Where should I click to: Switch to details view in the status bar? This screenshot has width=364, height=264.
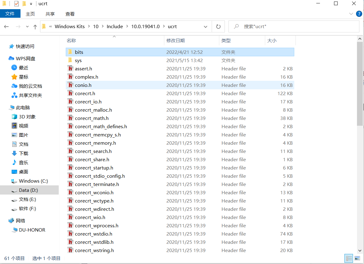pyautogui.click(x=348, y=258)
